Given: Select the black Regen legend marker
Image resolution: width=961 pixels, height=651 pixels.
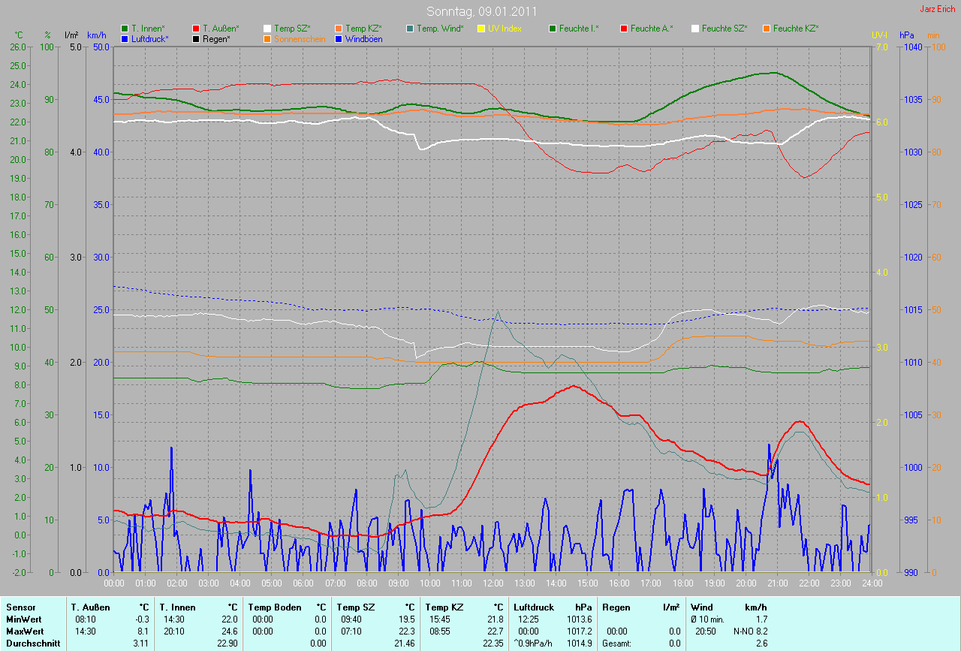Looking at the screenshot, I should [x=196, y=38].
